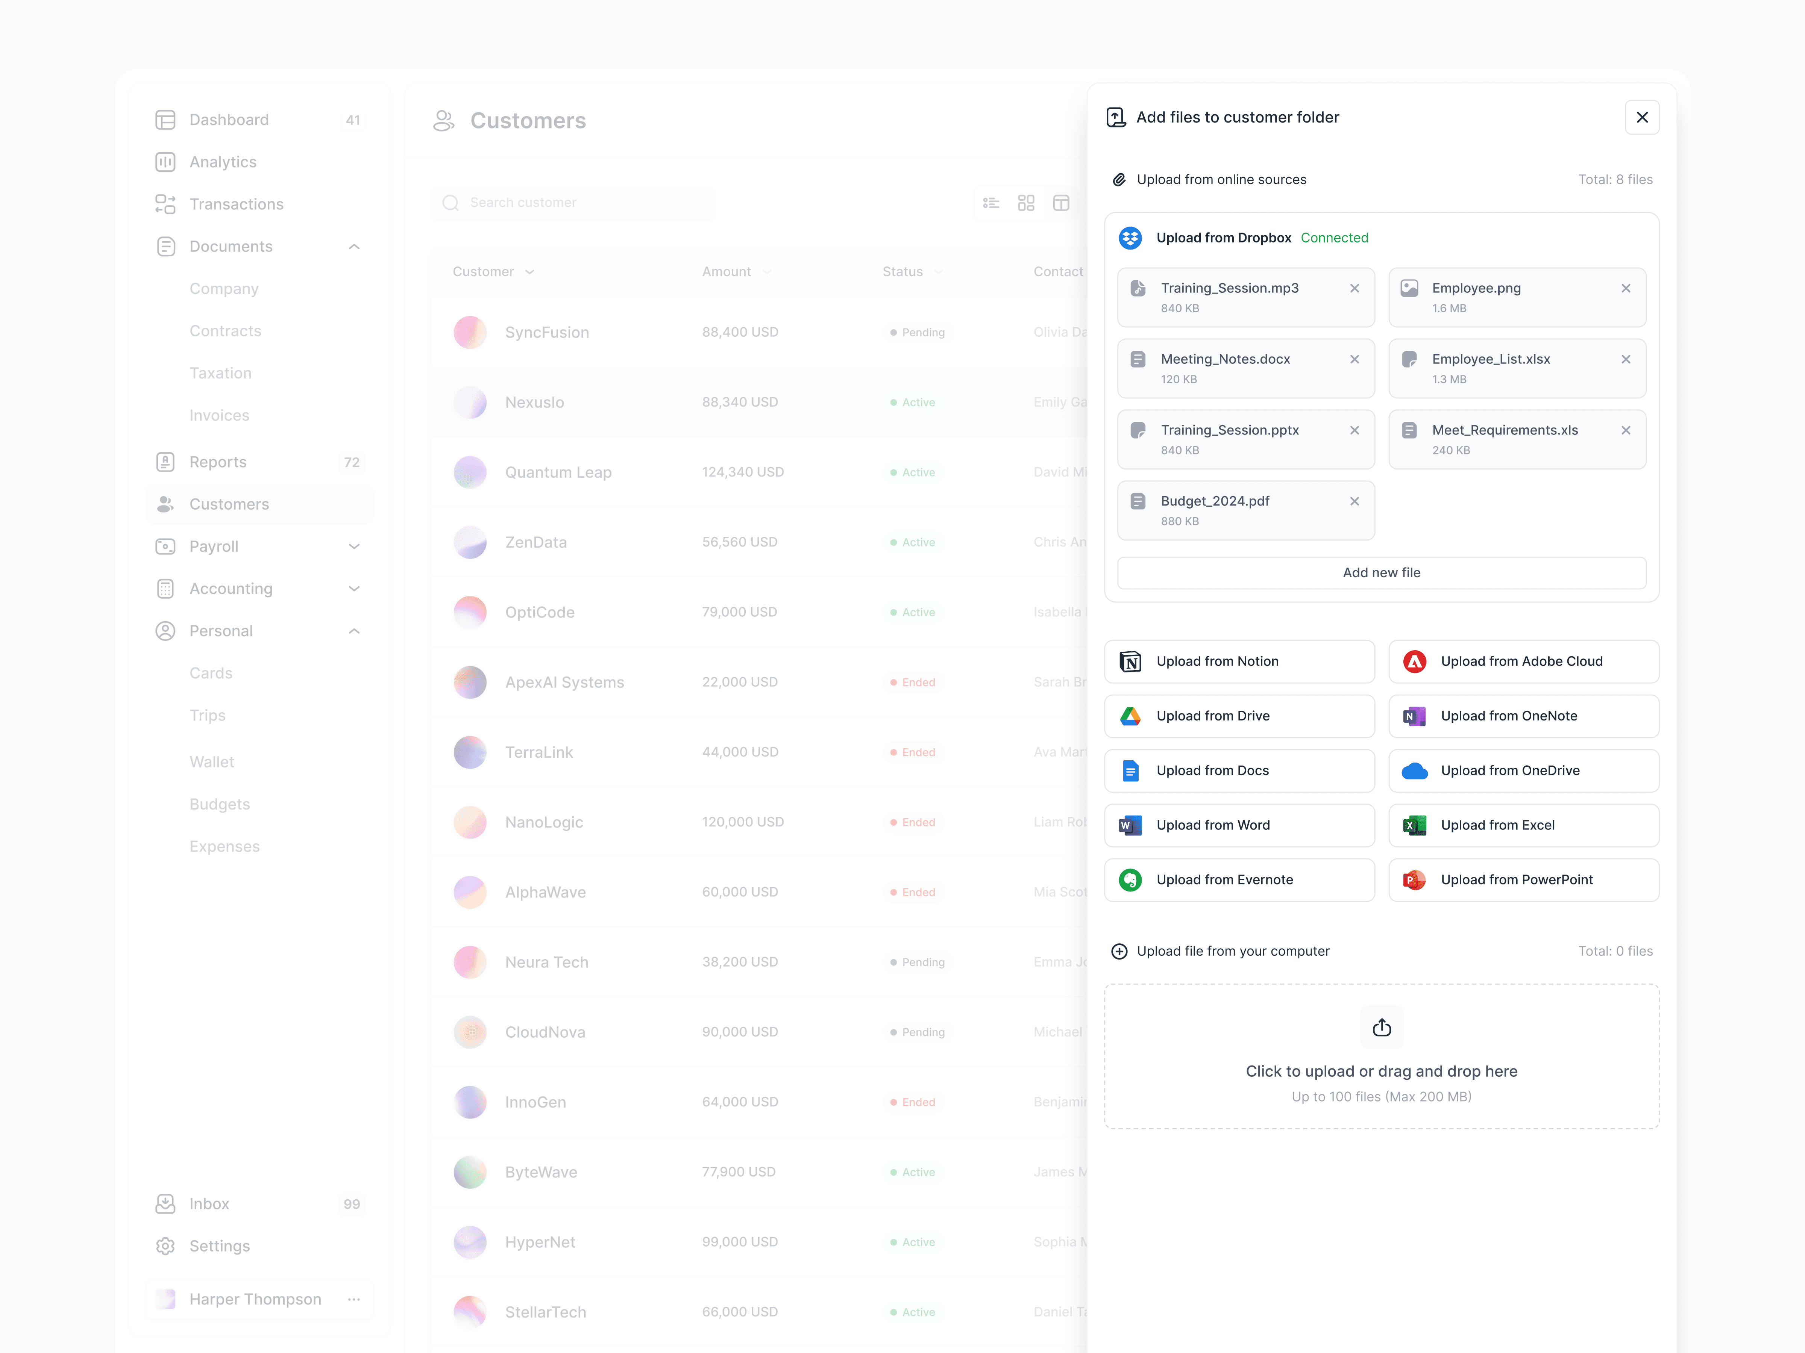Collapse the Personal section

(x=354, y=631)
